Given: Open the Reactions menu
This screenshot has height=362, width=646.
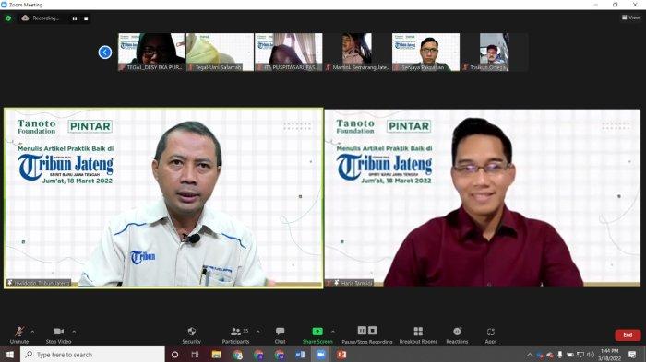Looking at the screenshot, I should [457, 335].
